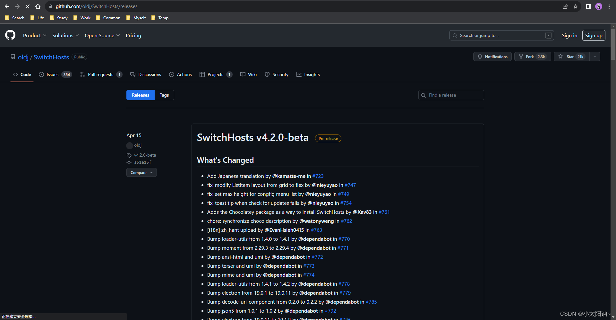616x320 pixels.
Task: Open the Wiki tab
Action: tap(248, 74)
